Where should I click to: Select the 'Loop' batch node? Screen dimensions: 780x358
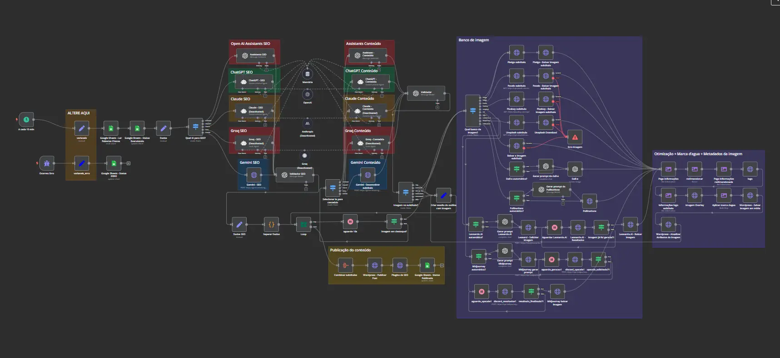303,225
